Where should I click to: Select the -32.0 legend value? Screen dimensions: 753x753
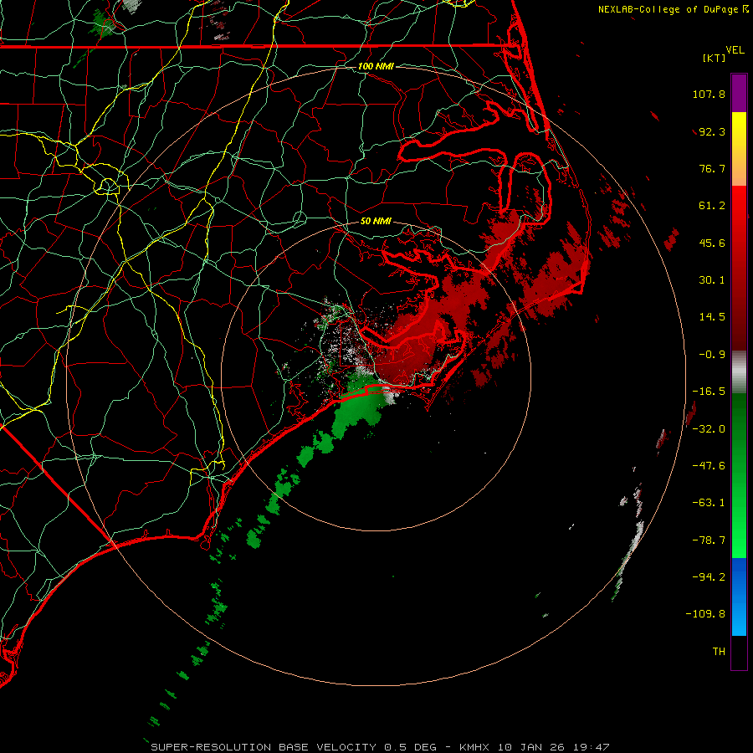tap(709, 429)
